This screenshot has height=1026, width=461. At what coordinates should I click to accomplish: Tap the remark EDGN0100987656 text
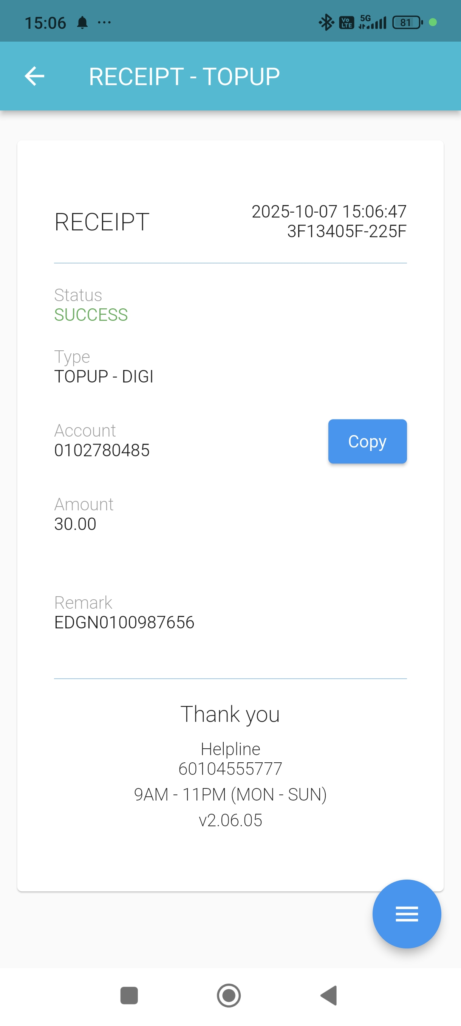(124, 622)
